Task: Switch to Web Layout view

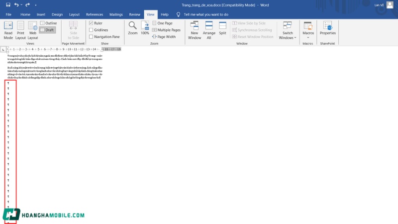Action: click(33, 30)
